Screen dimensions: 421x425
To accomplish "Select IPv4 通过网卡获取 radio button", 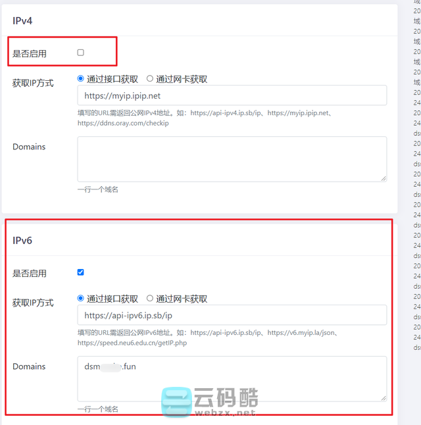I will tap(150, 79).
